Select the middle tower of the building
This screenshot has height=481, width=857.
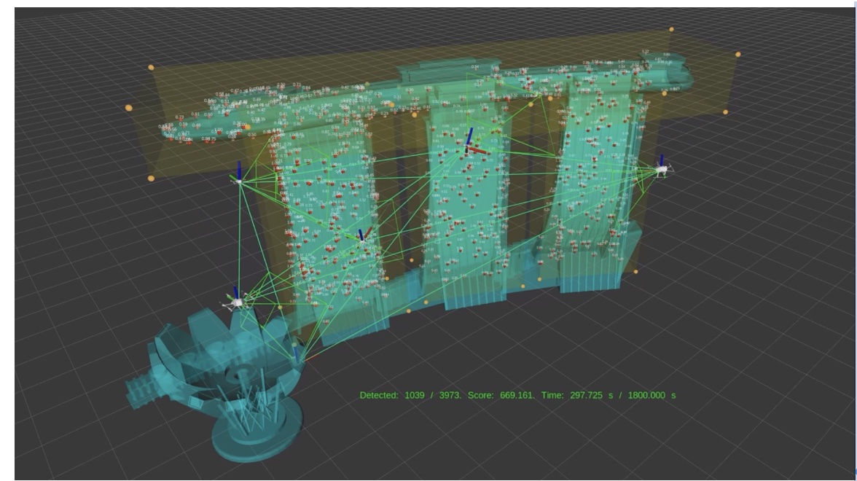click(466, 211)
